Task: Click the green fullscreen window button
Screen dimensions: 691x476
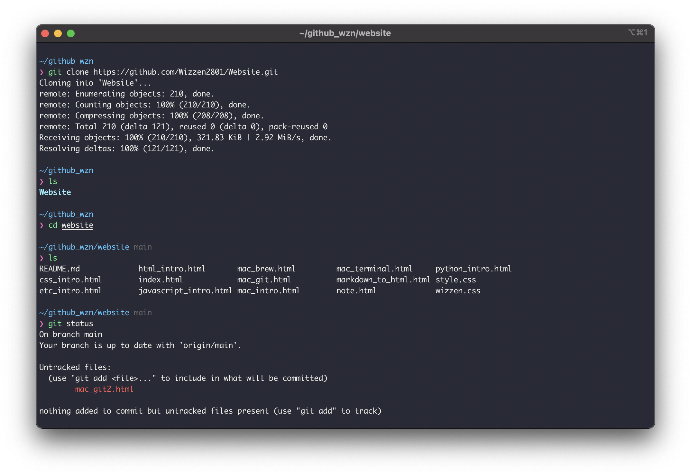Action: pos(71,33)
